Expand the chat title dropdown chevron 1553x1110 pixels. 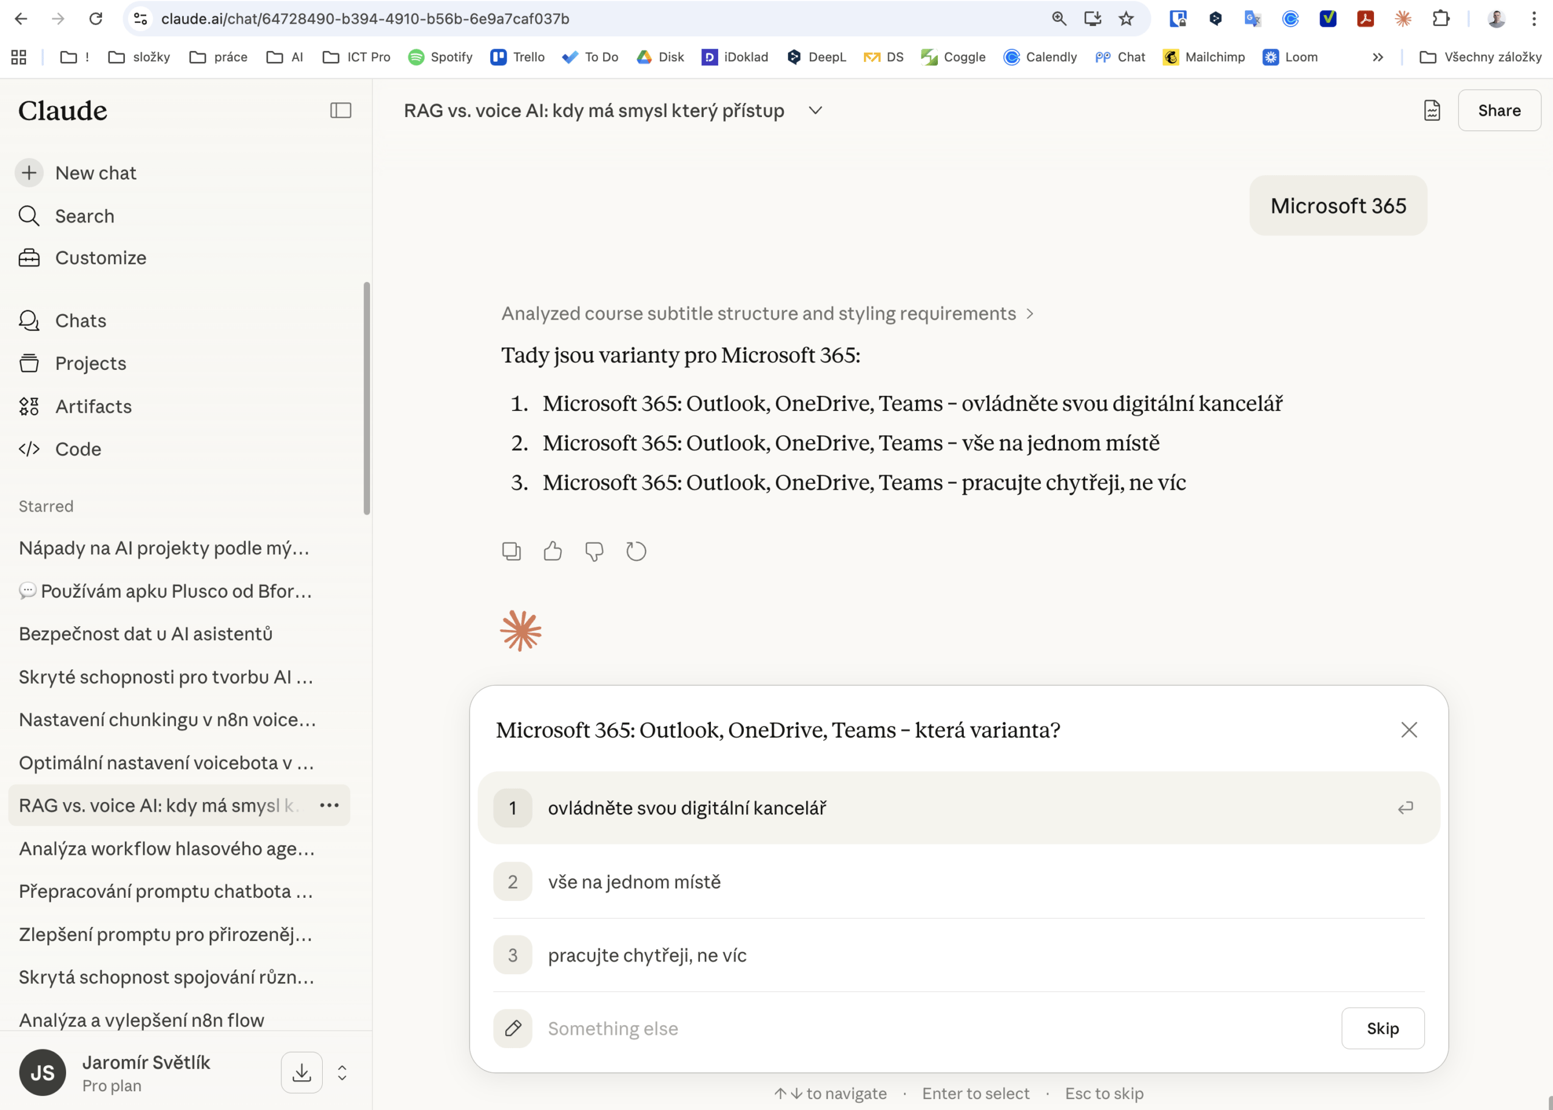[x=815, y=111]
